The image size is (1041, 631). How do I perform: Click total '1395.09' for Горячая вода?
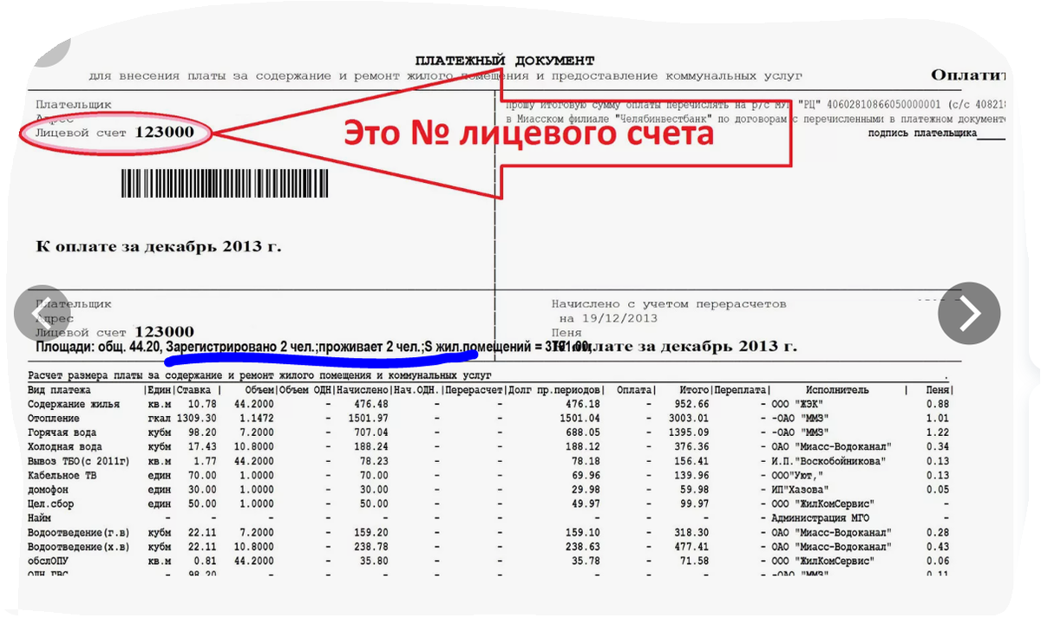(x=689, y=433)
